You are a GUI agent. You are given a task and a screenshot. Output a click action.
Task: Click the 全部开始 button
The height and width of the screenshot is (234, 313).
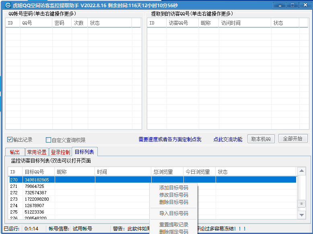pyautogui.click(x=293, y=138)
